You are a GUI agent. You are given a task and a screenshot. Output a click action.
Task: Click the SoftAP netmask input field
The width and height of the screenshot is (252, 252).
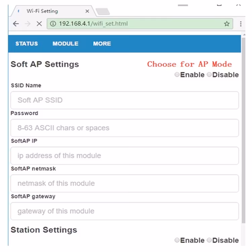[x=125, y=183]
